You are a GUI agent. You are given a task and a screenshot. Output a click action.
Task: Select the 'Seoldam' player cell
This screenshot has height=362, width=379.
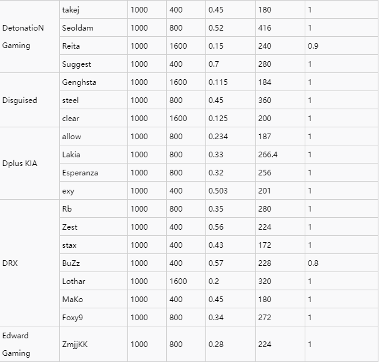pos(77,28)
